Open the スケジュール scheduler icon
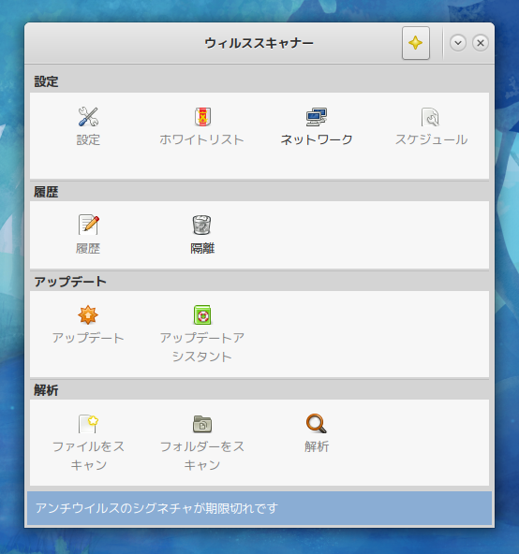Image resolution: width=519 pixels, height=554 pixels. [x=431, y=117]
